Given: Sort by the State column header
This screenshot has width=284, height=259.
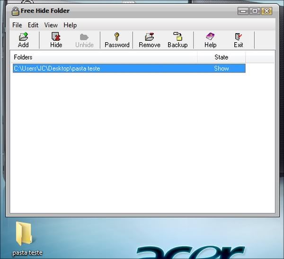Looking at the screenshot, I should 222,57.
